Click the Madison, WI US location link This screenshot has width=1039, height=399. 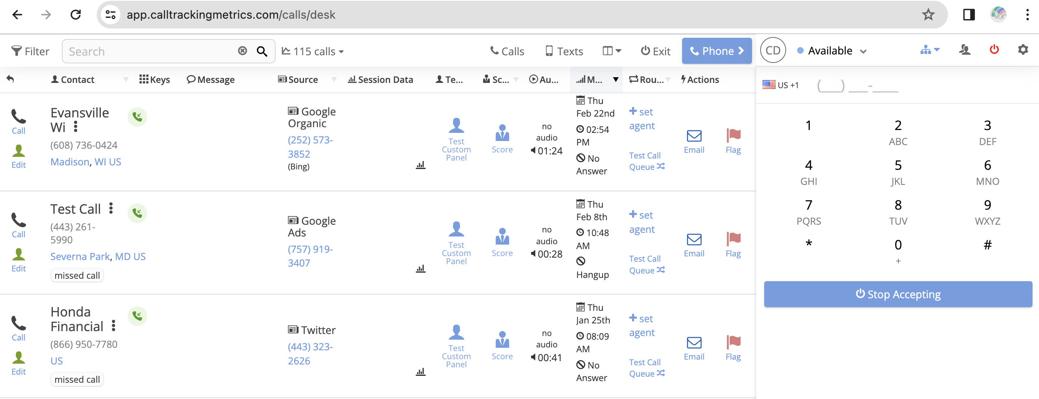coord(86,162)
